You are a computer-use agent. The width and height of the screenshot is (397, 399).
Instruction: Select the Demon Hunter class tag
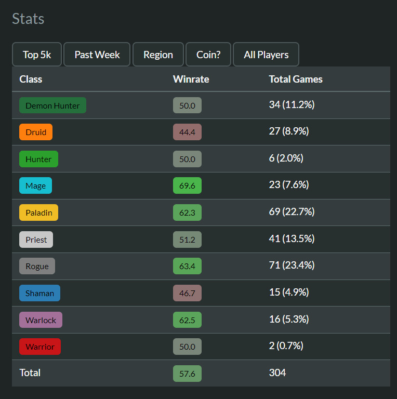52,105
